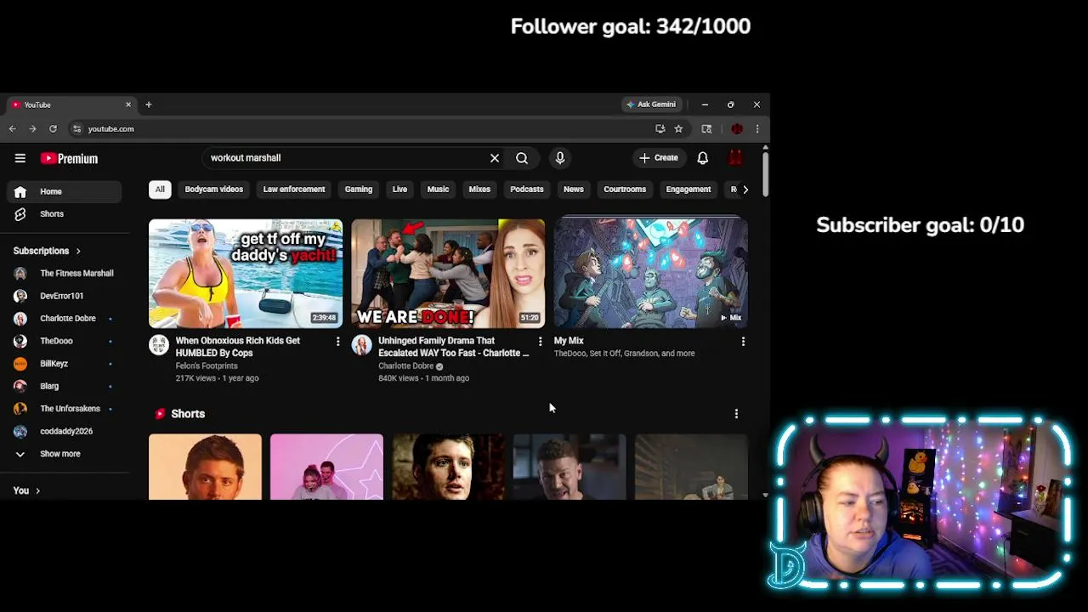Click the page vertical scrollbar

point(765,174)
